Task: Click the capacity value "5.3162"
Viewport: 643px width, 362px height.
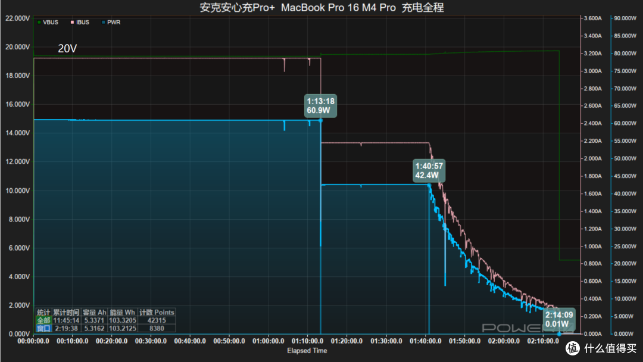Action: click(94, 329)
